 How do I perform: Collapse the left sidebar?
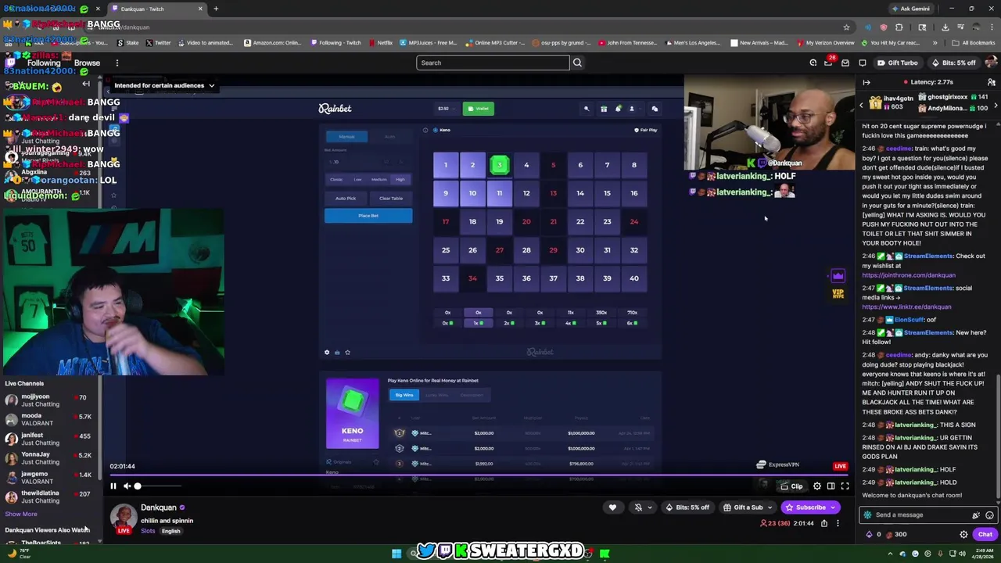click(x=86, y=84)
